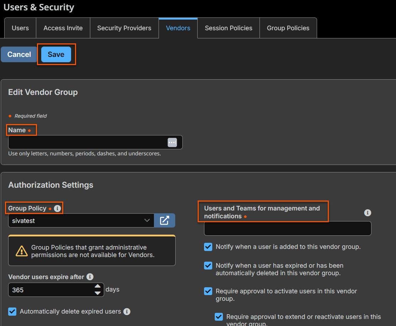396x326 pixels.
Task: Toggle require approval to activate users
Action: coord(208,291)
